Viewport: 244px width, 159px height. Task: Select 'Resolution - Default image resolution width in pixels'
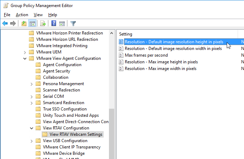pos(173,49)
